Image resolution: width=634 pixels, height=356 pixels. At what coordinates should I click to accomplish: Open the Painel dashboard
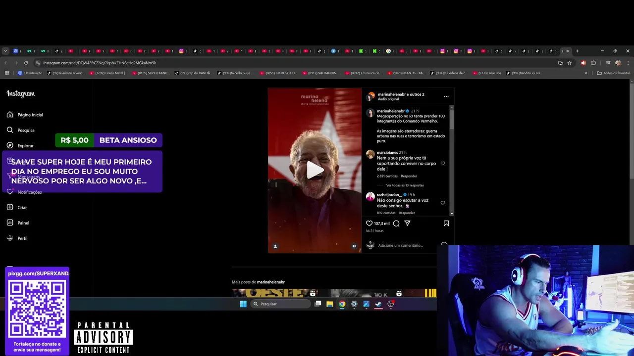[x=18, y=222]
